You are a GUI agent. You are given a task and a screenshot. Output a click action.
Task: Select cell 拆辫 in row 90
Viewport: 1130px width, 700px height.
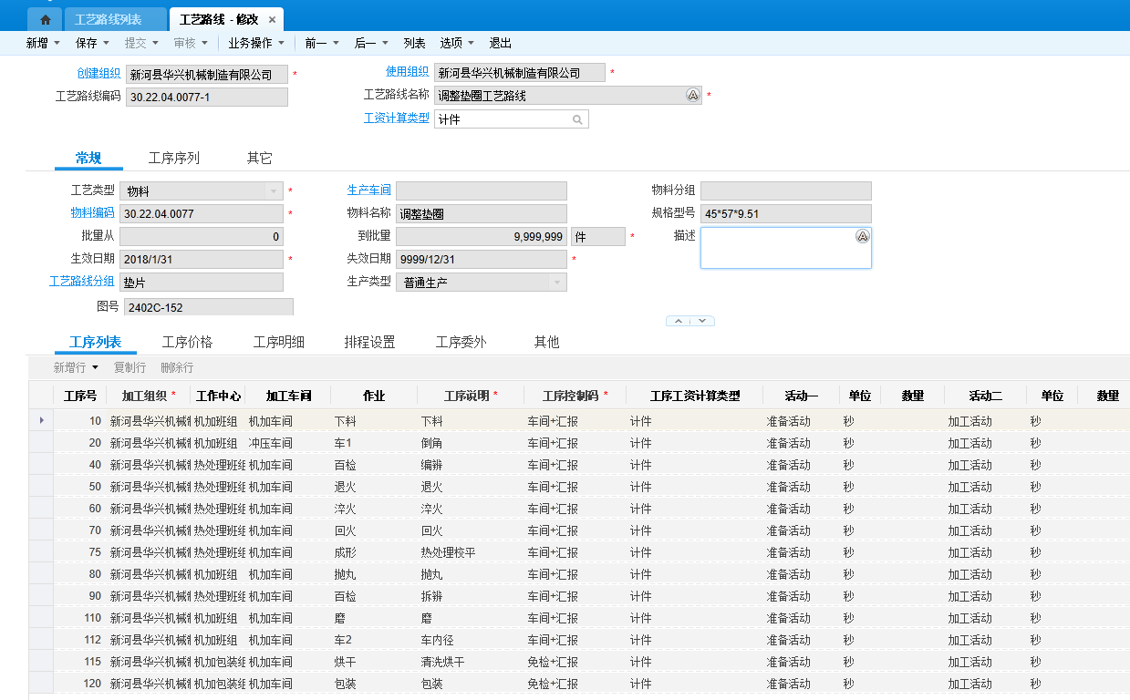tap(471, 596)
